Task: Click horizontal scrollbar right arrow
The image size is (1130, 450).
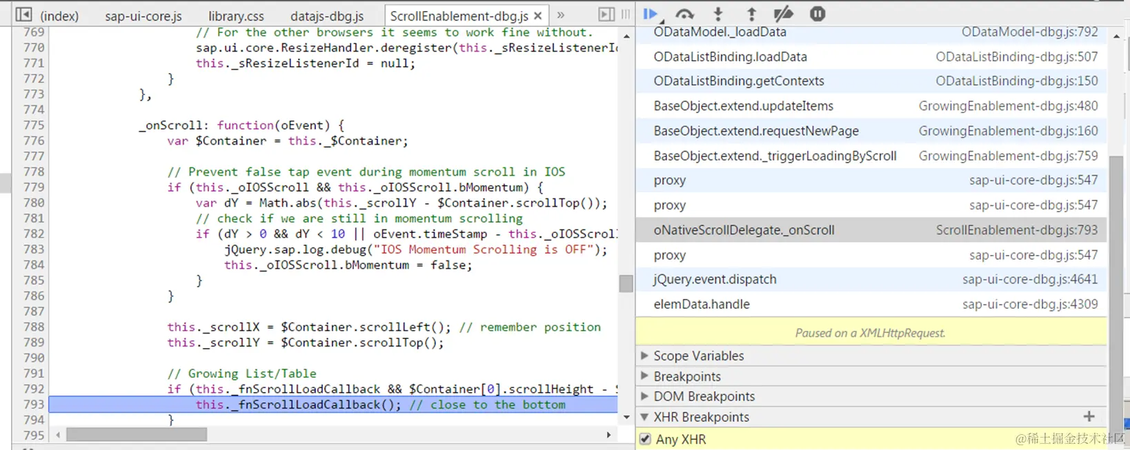Action: (608, 435)
